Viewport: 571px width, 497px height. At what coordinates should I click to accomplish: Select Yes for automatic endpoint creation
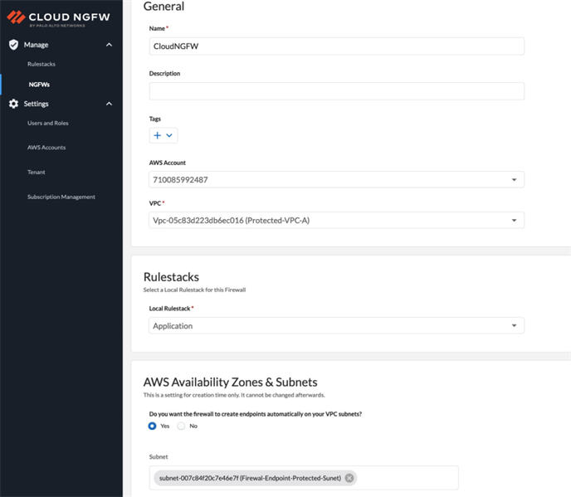pos(152,426)
